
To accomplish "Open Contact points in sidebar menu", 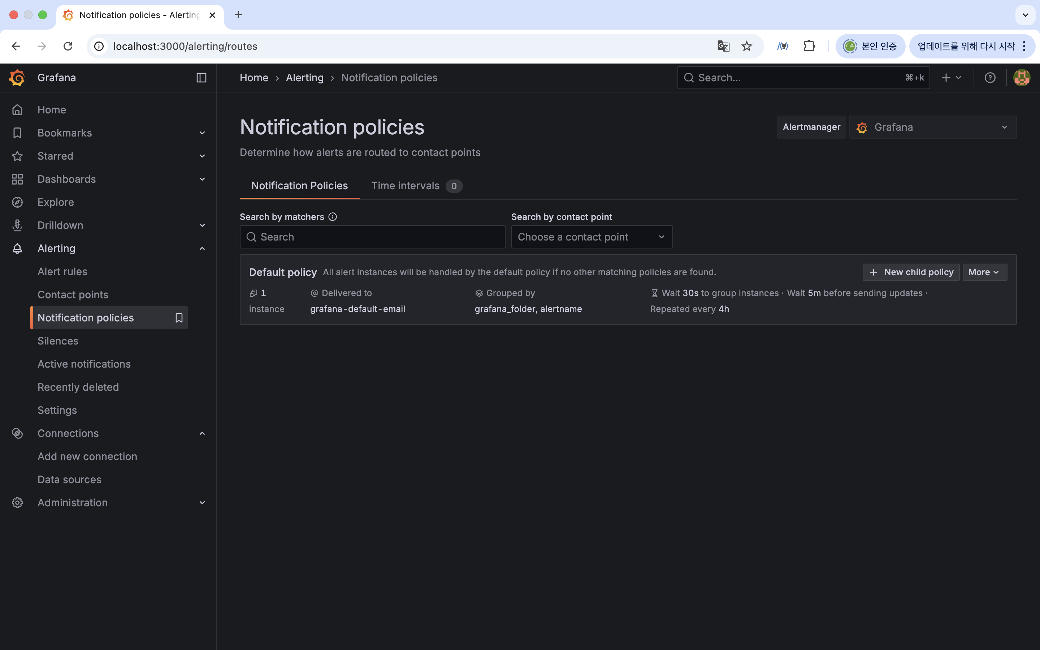I will coord(73,294).
